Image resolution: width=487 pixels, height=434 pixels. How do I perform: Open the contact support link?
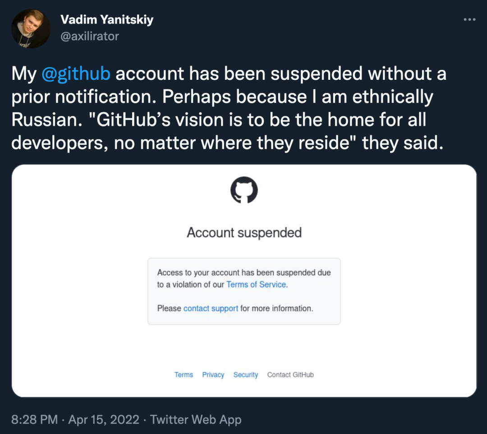(211, 308)
